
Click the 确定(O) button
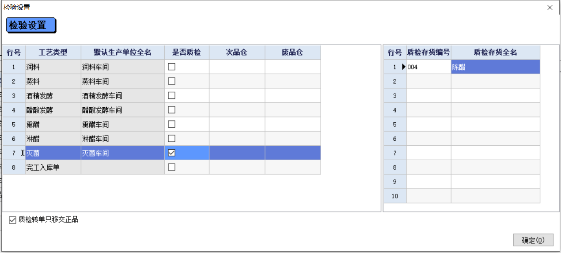pyautogui.click(x=533, y=240)
